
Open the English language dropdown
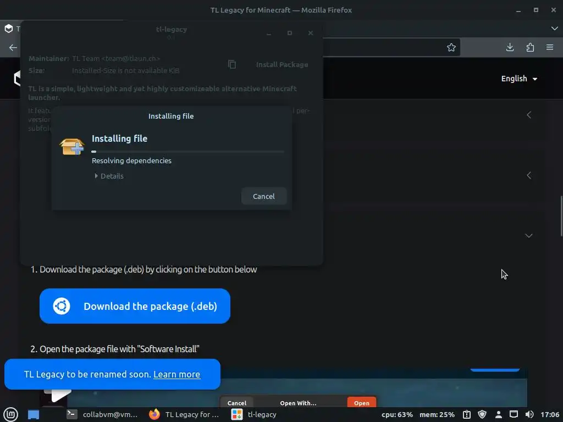(519, 79)
